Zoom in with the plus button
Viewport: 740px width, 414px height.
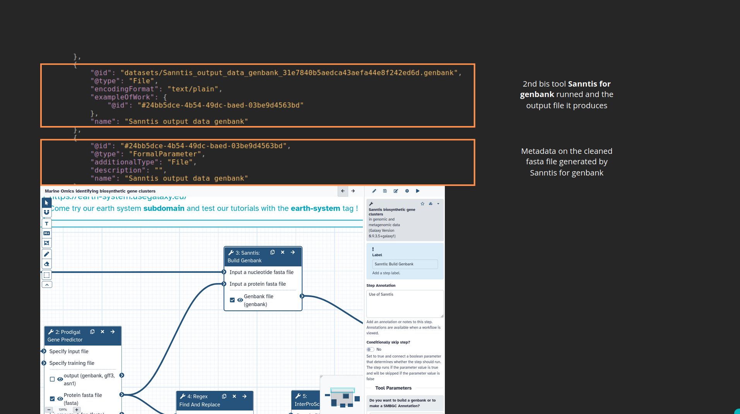pos(77,409)
